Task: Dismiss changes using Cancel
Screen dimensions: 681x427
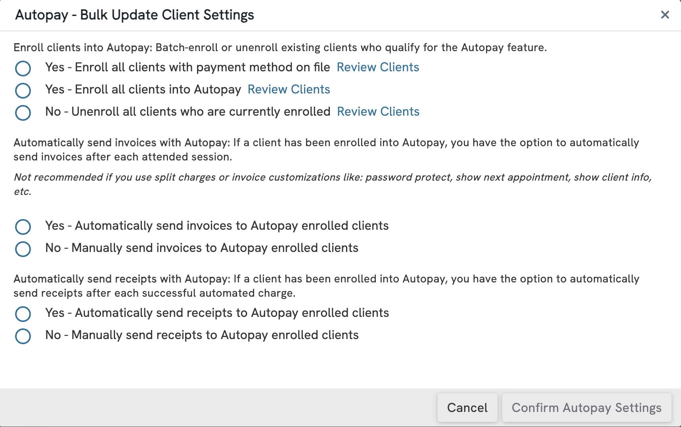Action: click(467, 407)
